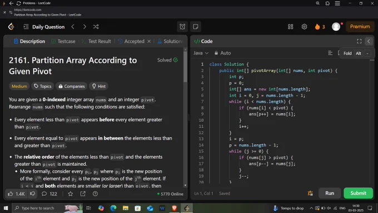Open the settings gear icon

(x=304, y=27)
